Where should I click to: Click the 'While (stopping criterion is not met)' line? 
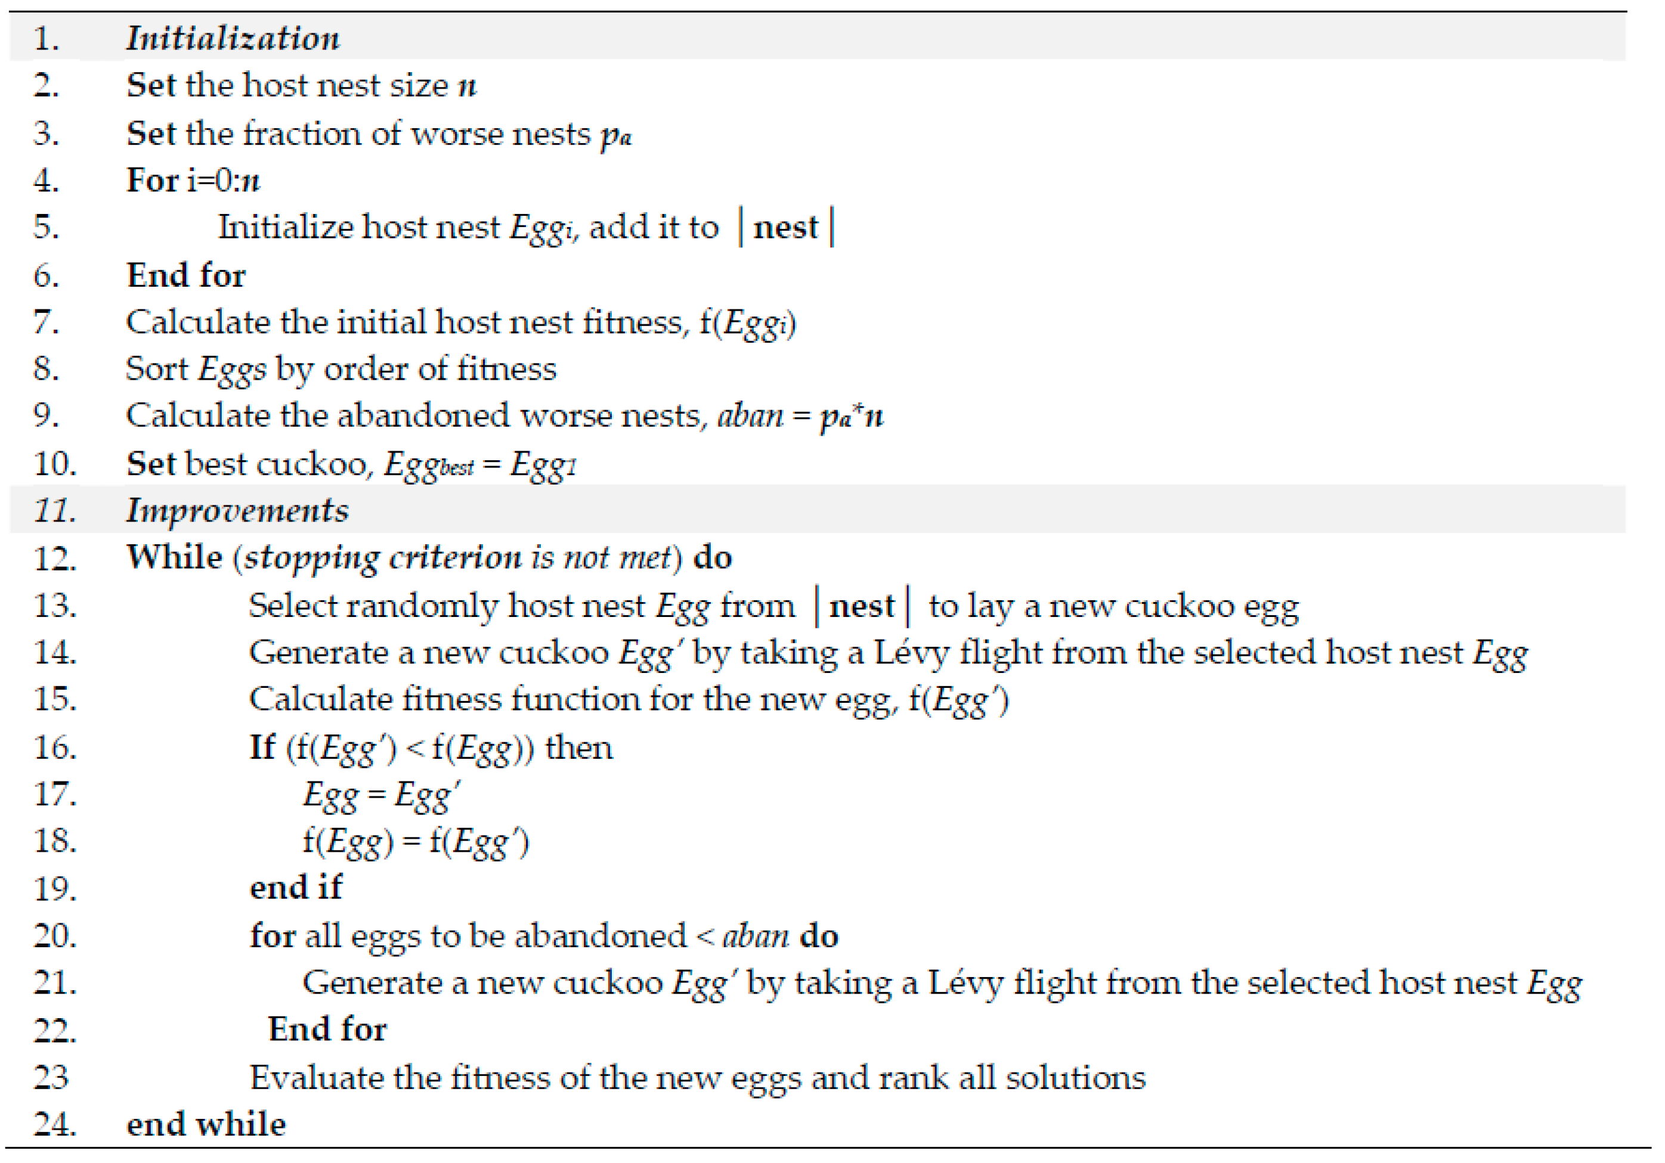click(x=429, y=557)
